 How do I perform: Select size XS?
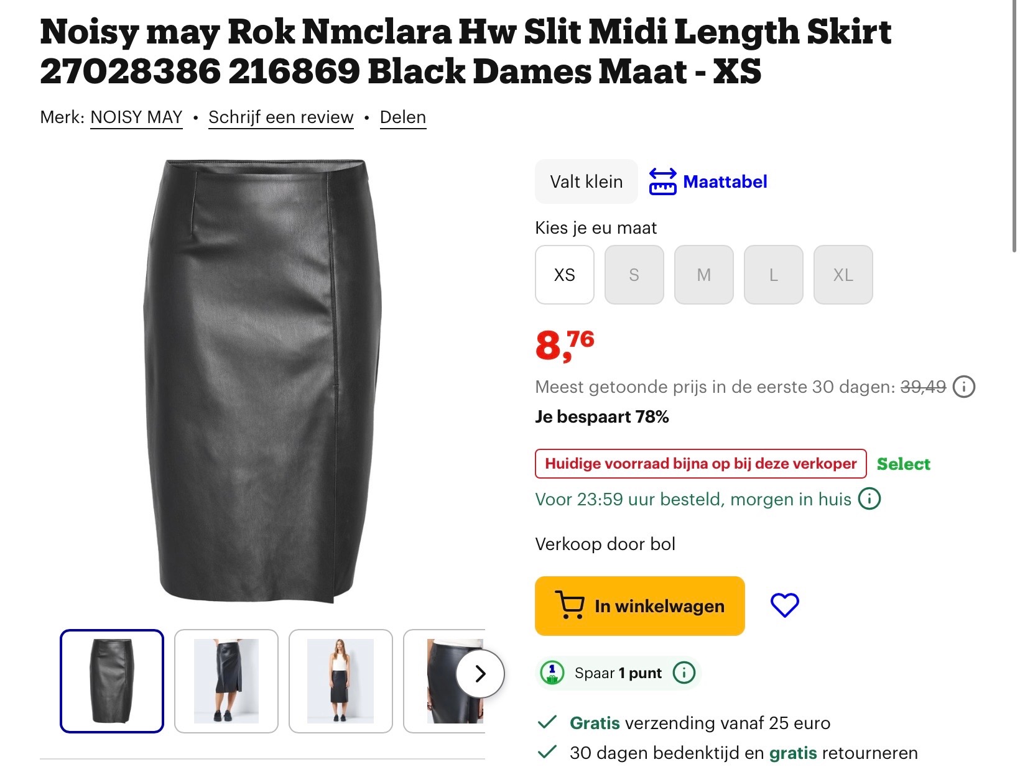pyautogui.click(x=565, y=275)
